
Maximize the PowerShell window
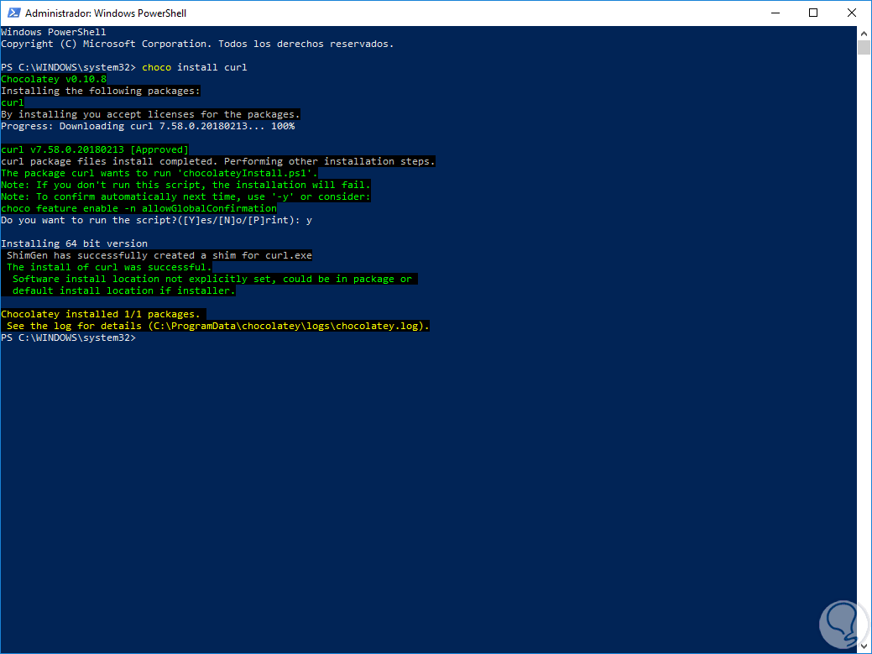[x=813, y=13]
